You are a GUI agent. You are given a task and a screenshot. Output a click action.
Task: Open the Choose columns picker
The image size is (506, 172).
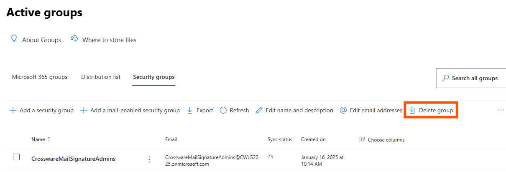coord(382,139)
